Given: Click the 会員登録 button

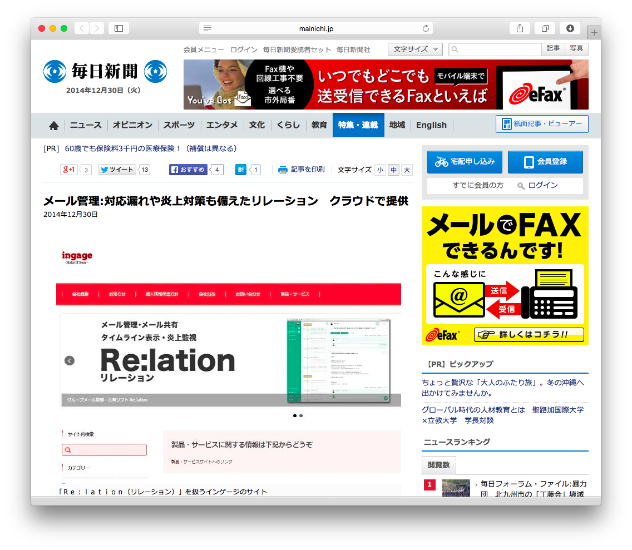Looking at the screenshot, I should coord(545,162).
